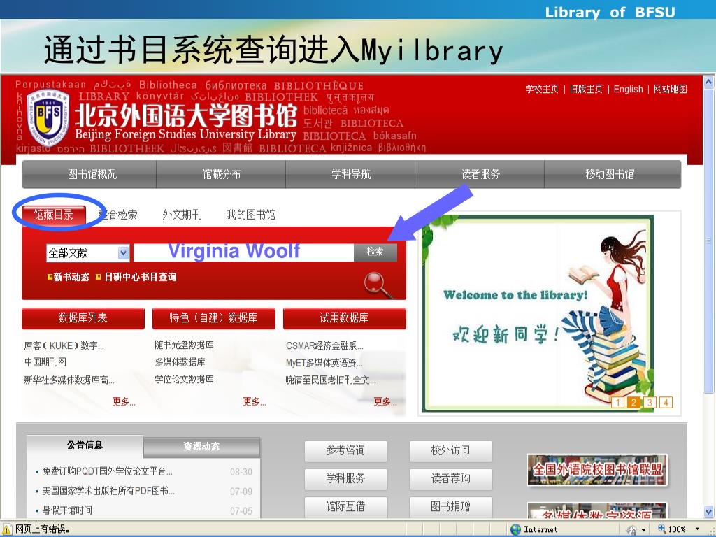Click the 日研中心书目查询 link

point(141,277)
